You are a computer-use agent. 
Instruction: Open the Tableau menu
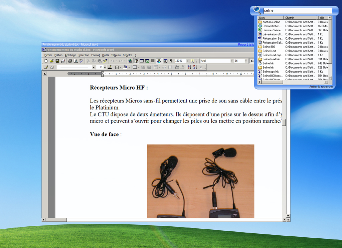coord(116,55)
